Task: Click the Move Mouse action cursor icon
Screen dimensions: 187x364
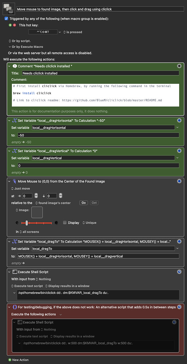Action: (15, 181)
